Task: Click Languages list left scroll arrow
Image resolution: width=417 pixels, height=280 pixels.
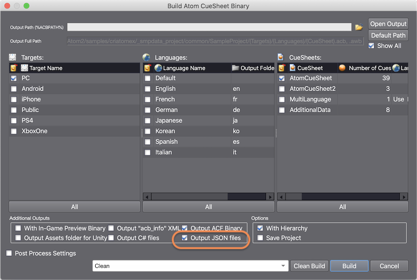Action: [147, 197]
